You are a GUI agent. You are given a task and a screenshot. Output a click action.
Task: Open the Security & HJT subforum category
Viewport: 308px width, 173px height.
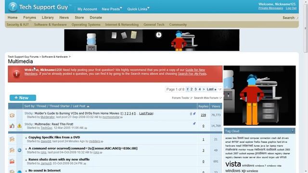(x=18, y=25)
